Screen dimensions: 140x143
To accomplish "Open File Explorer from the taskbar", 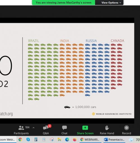I will click(x=59, y=140).
